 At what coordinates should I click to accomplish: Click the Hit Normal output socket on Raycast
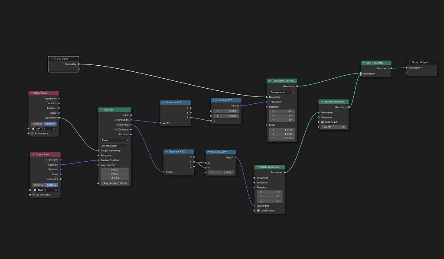pyautogui.click(x=131, y=125)
